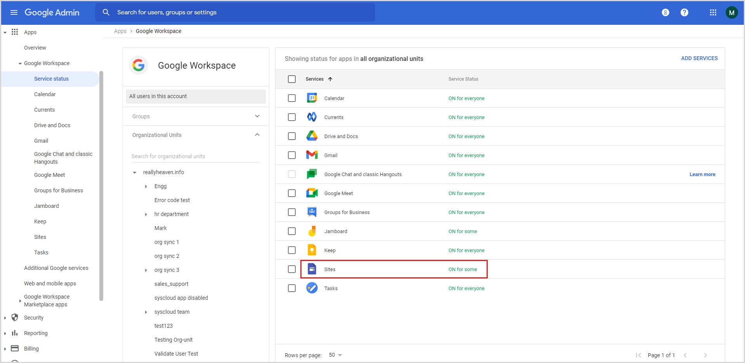Click the Jamboard icon

click(312, 231)
